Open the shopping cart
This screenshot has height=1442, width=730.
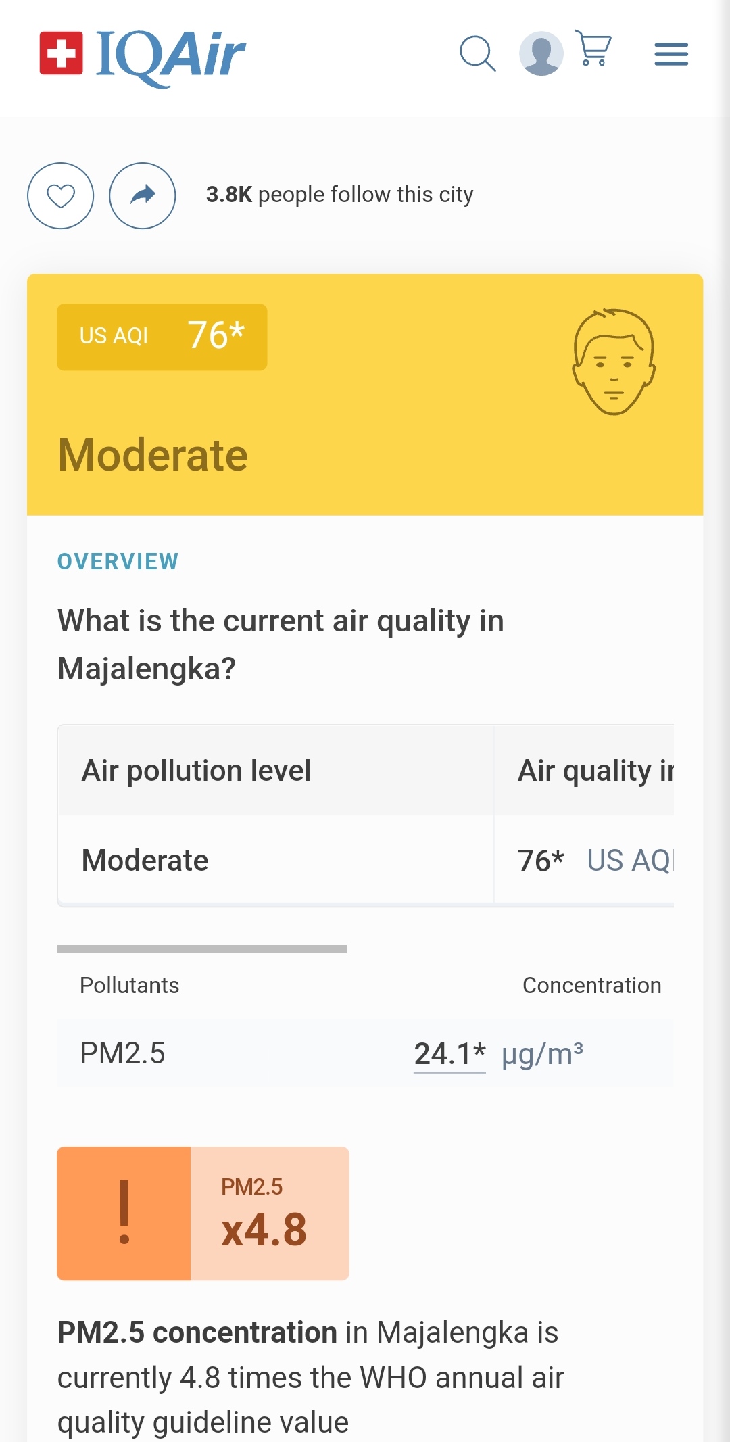click(x=593, y=48)
